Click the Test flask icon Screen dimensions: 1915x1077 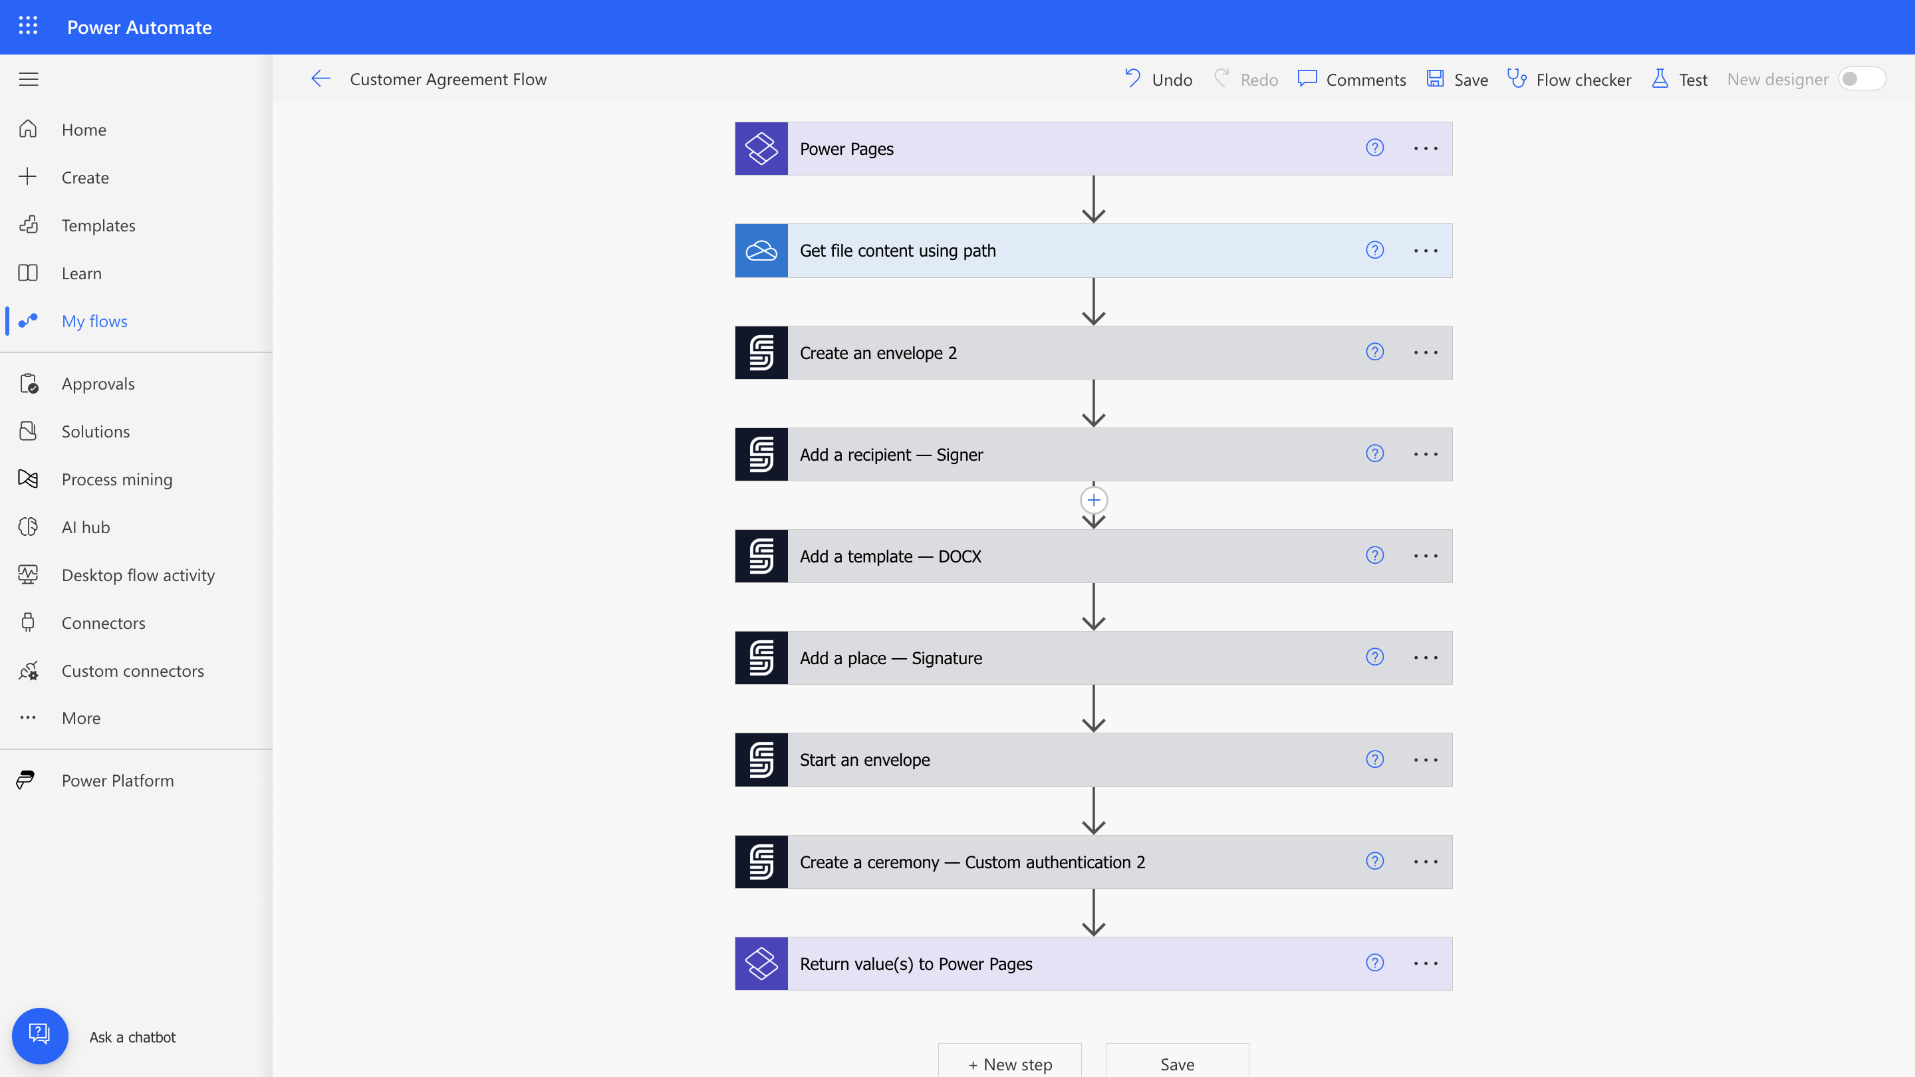click(x=1659, y=79)
